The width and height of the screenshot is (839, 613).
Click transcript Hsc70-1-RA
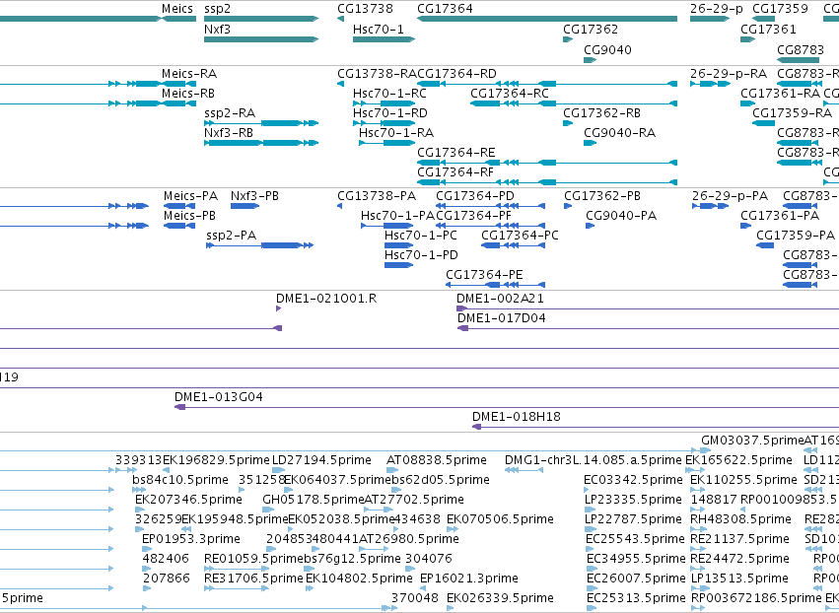396,133
